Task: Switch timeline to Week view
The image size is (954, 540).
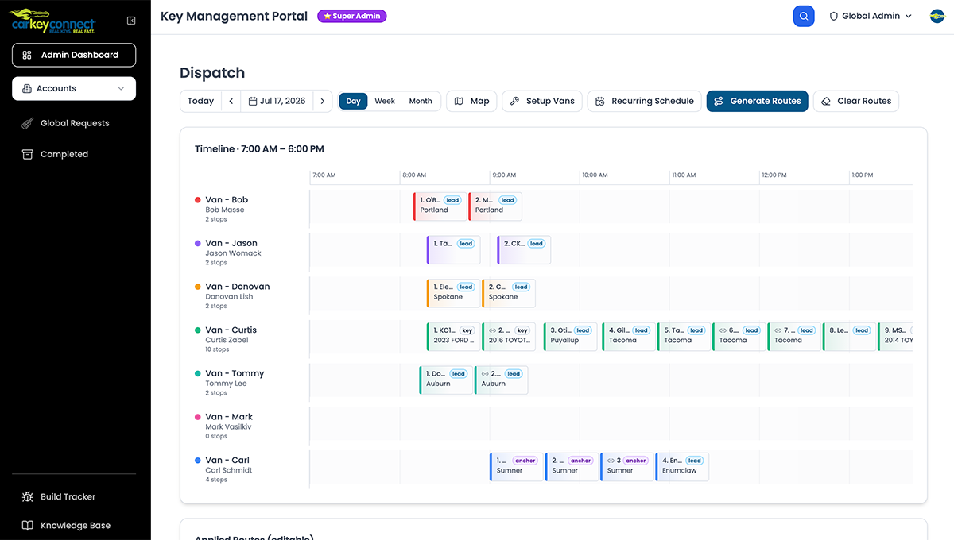Action: [x=385, y=101]
